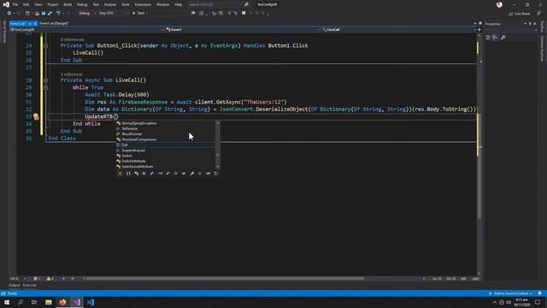The height and width of the screenshot is (308, 547).
Task: Select 'StructuralComparisons' in IntelliSense list
Action: pyautogui.click(x=165, y=139)
